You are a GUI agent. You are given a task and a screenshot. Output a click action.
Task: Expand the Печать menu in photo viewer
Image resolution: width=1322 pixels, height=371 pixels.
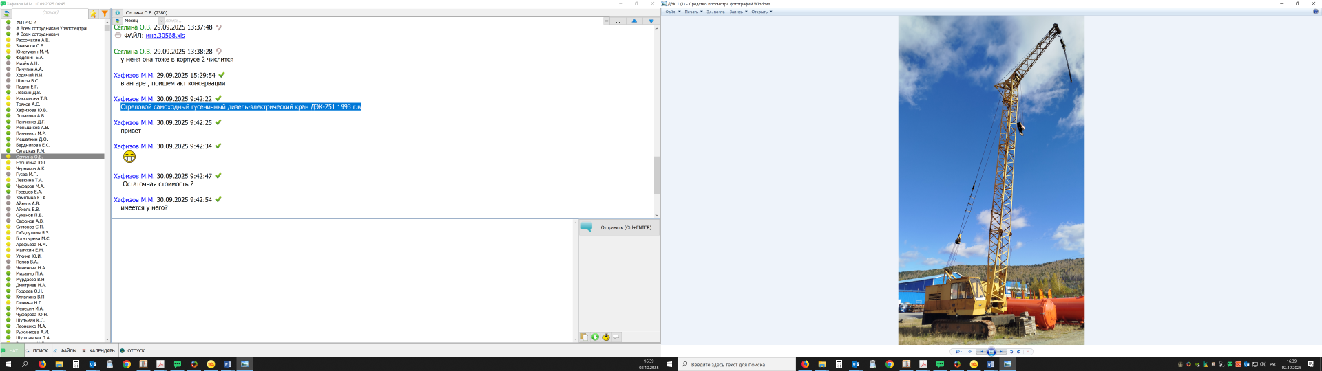[693, 12]
